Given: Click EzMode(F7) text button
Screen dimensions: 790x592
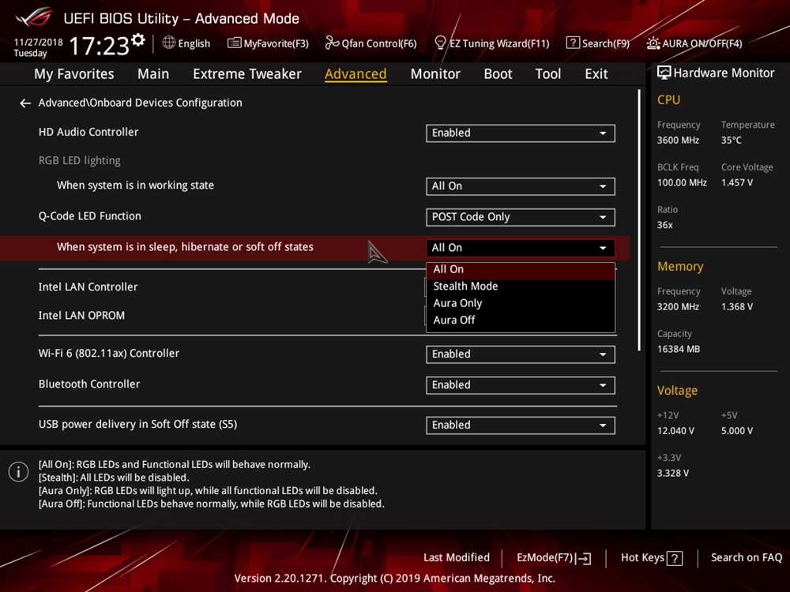Looking at the screenshot, I should (x=544, y=558).
